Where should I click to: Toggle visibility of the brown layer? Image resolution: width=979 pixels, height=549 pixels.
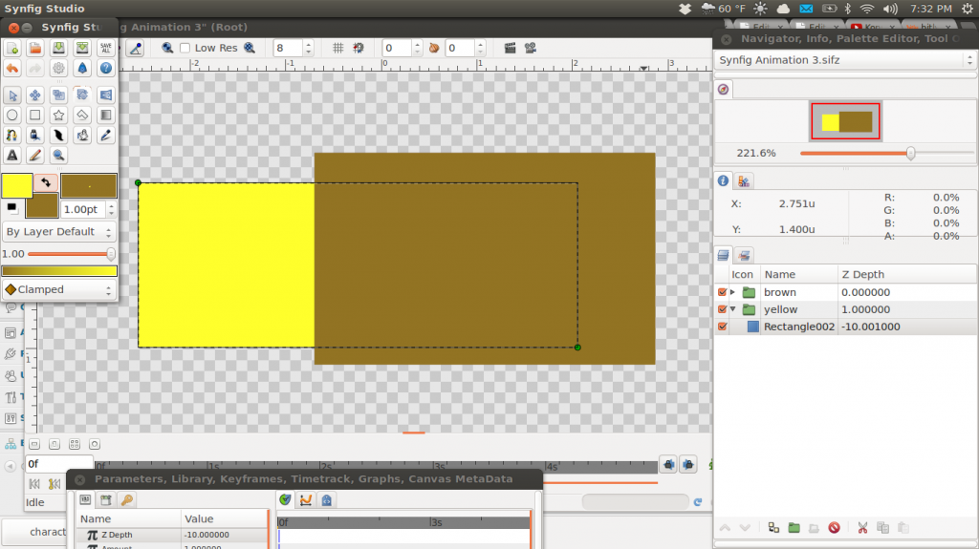pos(723,292)
